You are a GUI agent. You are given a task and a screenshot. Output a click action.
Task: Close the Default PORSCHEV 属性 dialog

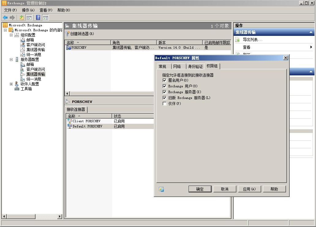(x=286, y=58)
